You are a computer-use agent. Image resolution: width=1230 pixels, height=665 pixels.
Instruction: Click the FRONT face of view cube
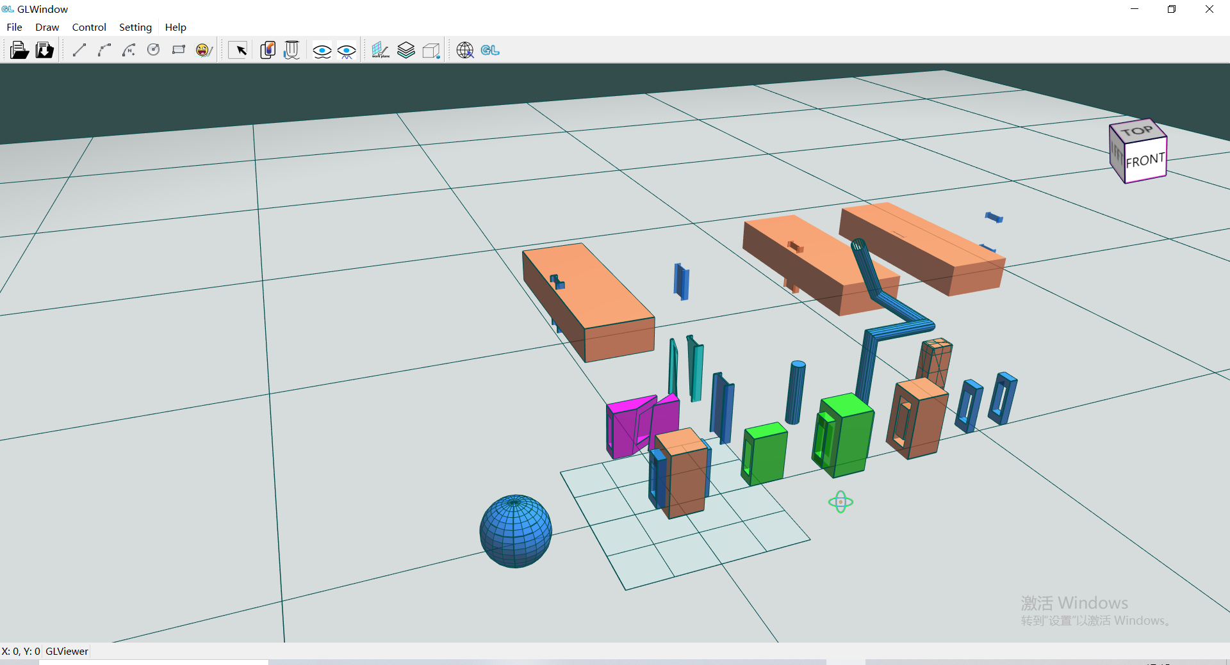1145,160
